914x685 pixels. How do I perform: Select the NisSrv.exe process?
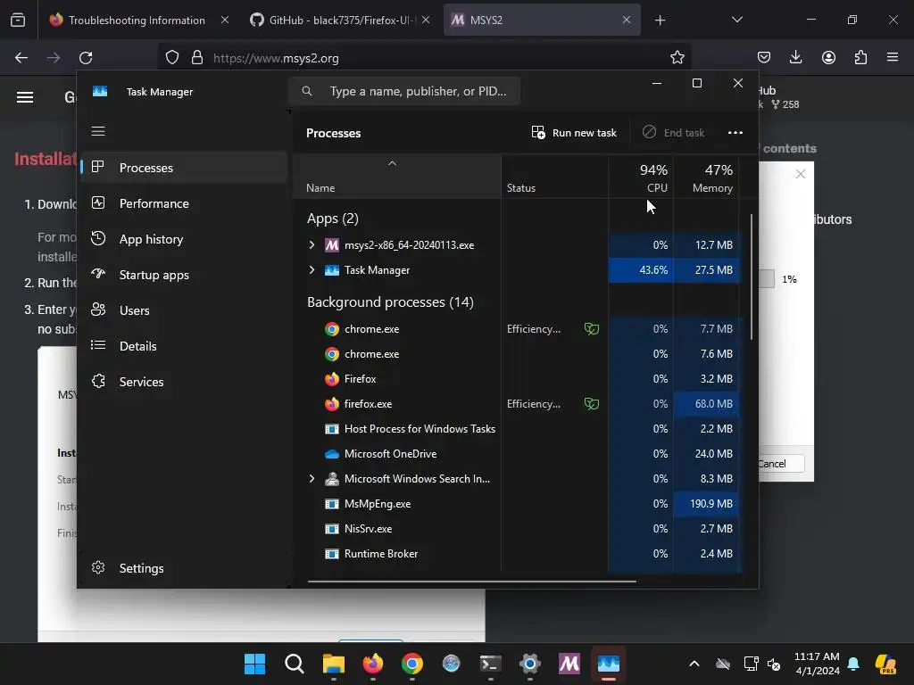tap(519, 529)
